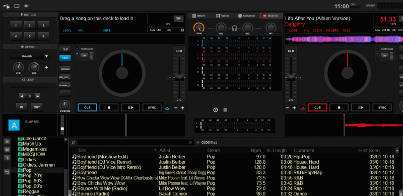
Task: Toggle the top radio dot in left TIMECODE box
Action: click(x=77, y=49)
